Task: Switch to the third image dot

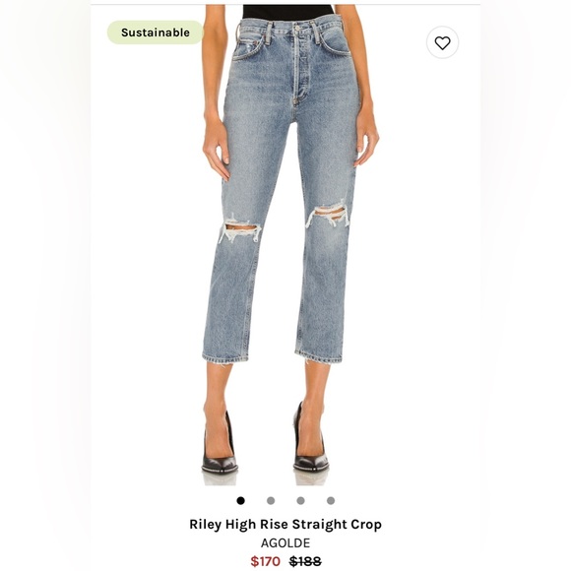Action: coord(300,501)
